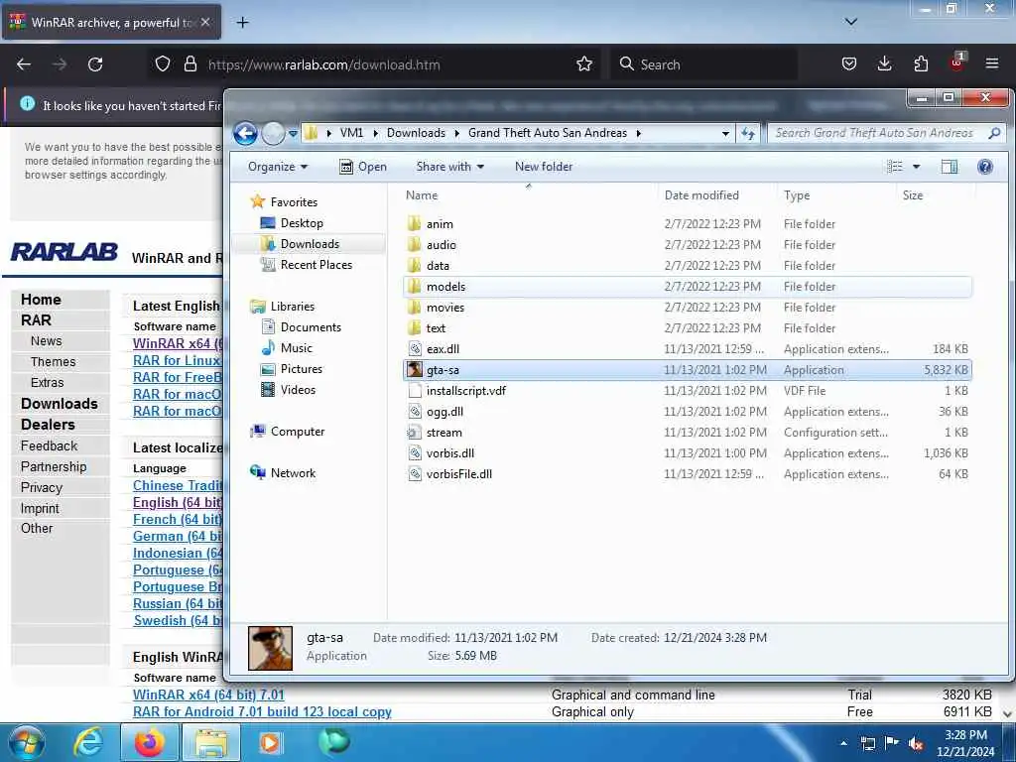Click the Windows Start button
1016x762 pixels.
pos(26,742)
